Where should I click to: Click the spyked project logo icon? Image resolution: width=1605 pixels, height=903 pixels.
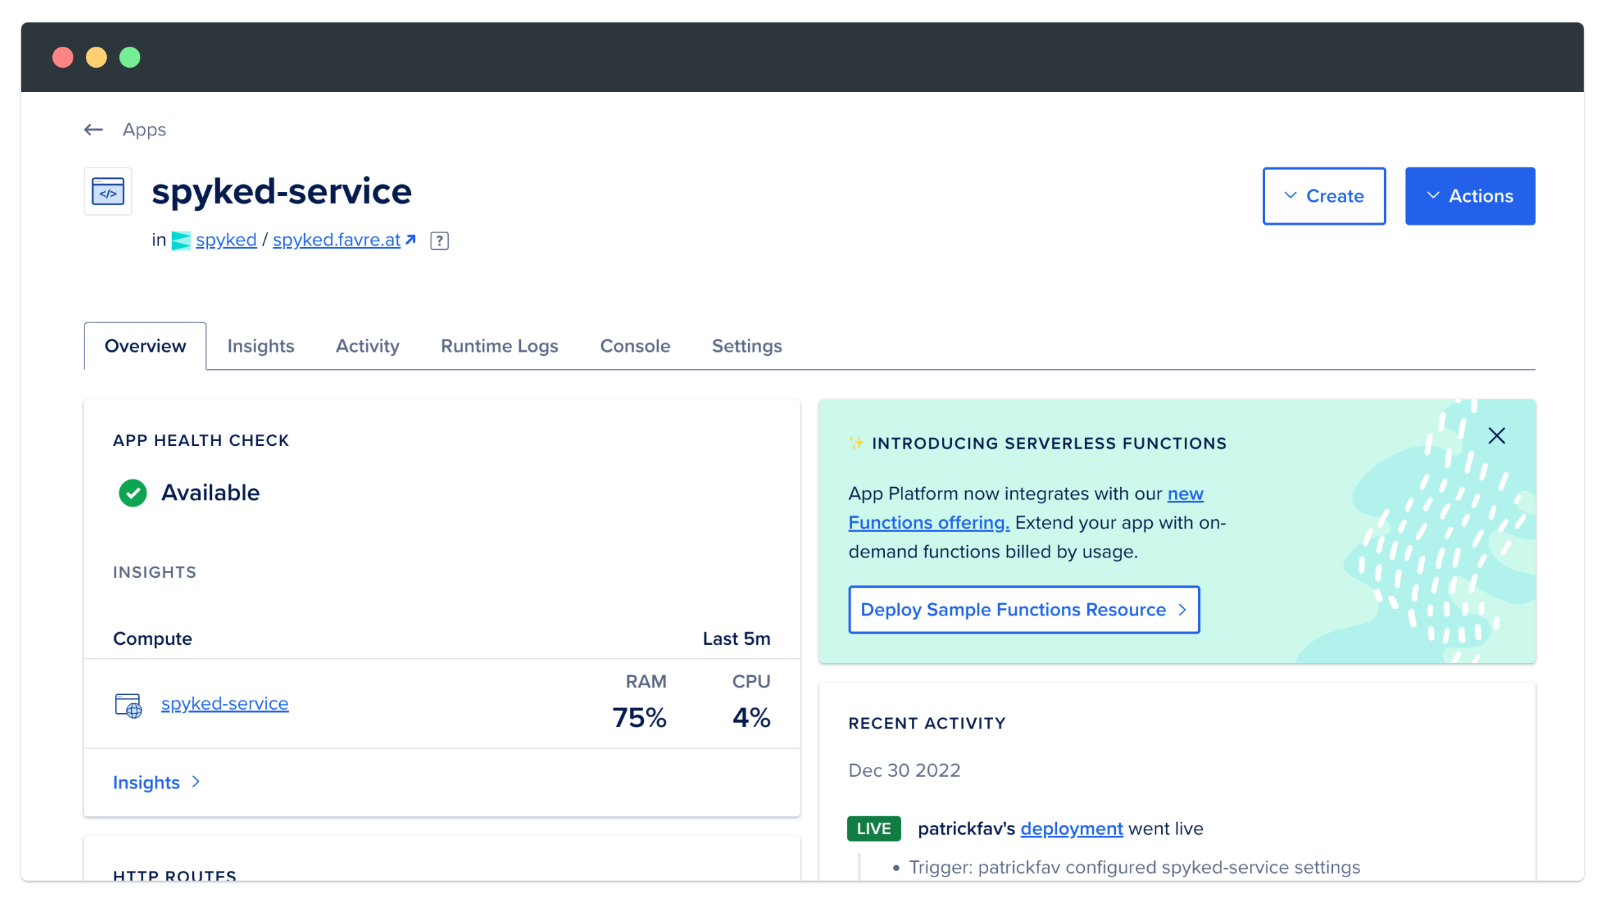181,241
